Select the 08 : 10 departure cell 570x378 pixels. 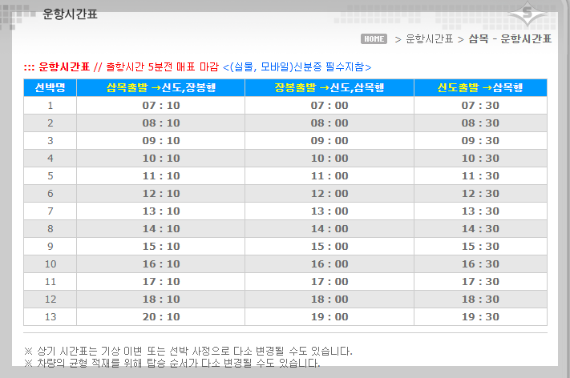[x=161, y=123]
